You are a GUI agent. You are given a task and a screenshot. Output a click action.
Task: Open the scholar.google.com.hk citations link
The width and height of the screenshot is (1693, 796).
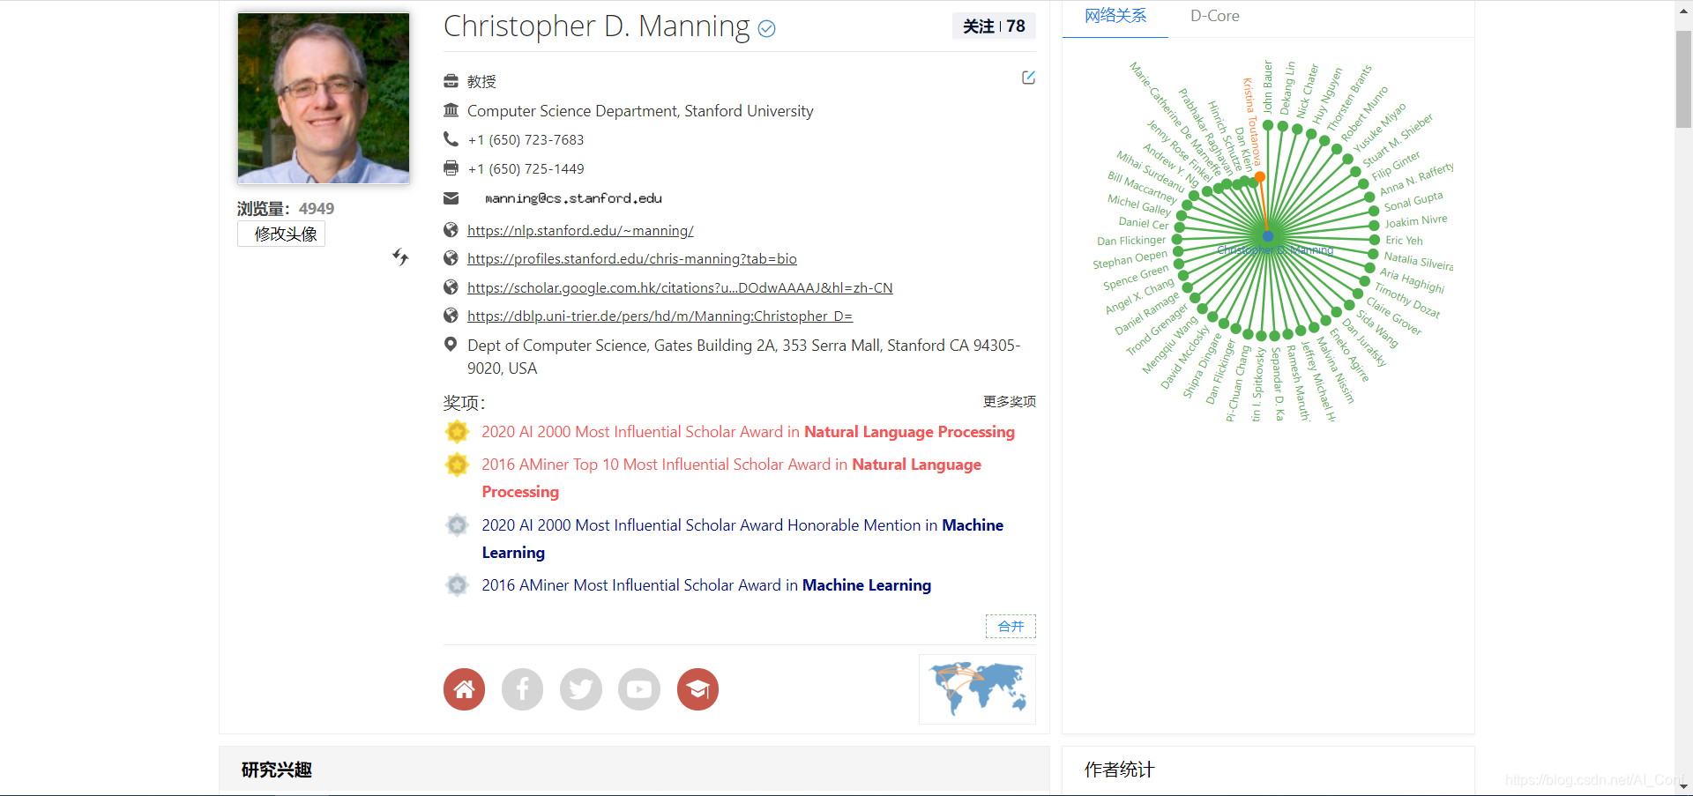pyautogui.click(x=680, y=287)
